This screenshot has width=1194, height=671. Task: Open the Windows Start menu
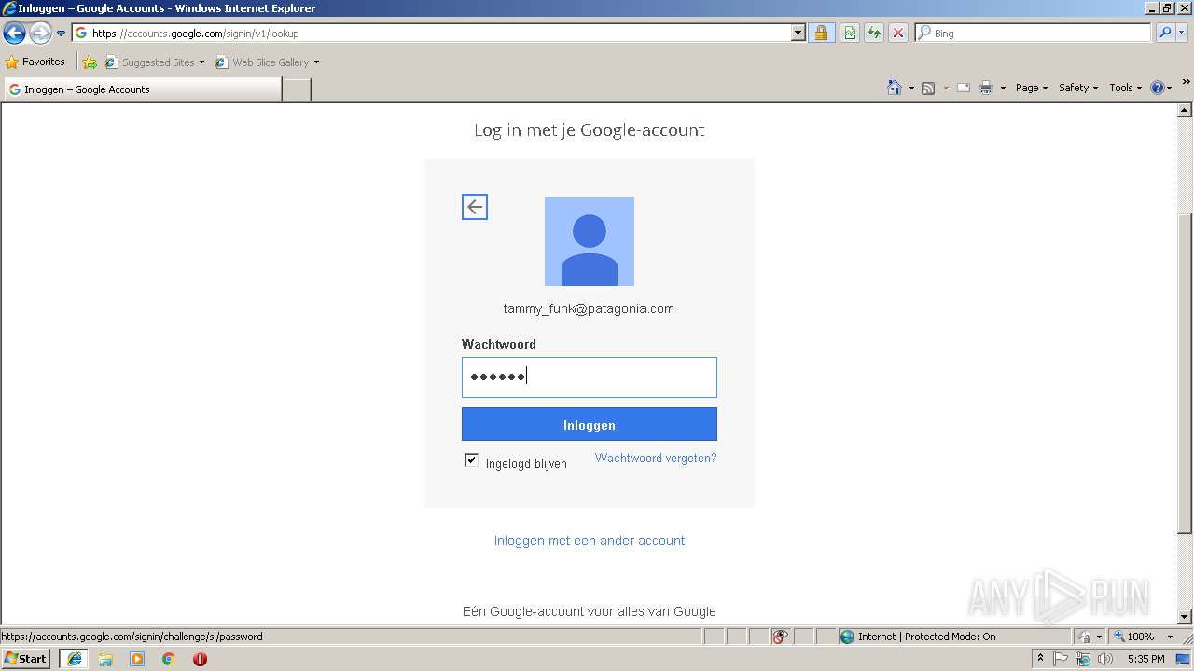point(26,658)
